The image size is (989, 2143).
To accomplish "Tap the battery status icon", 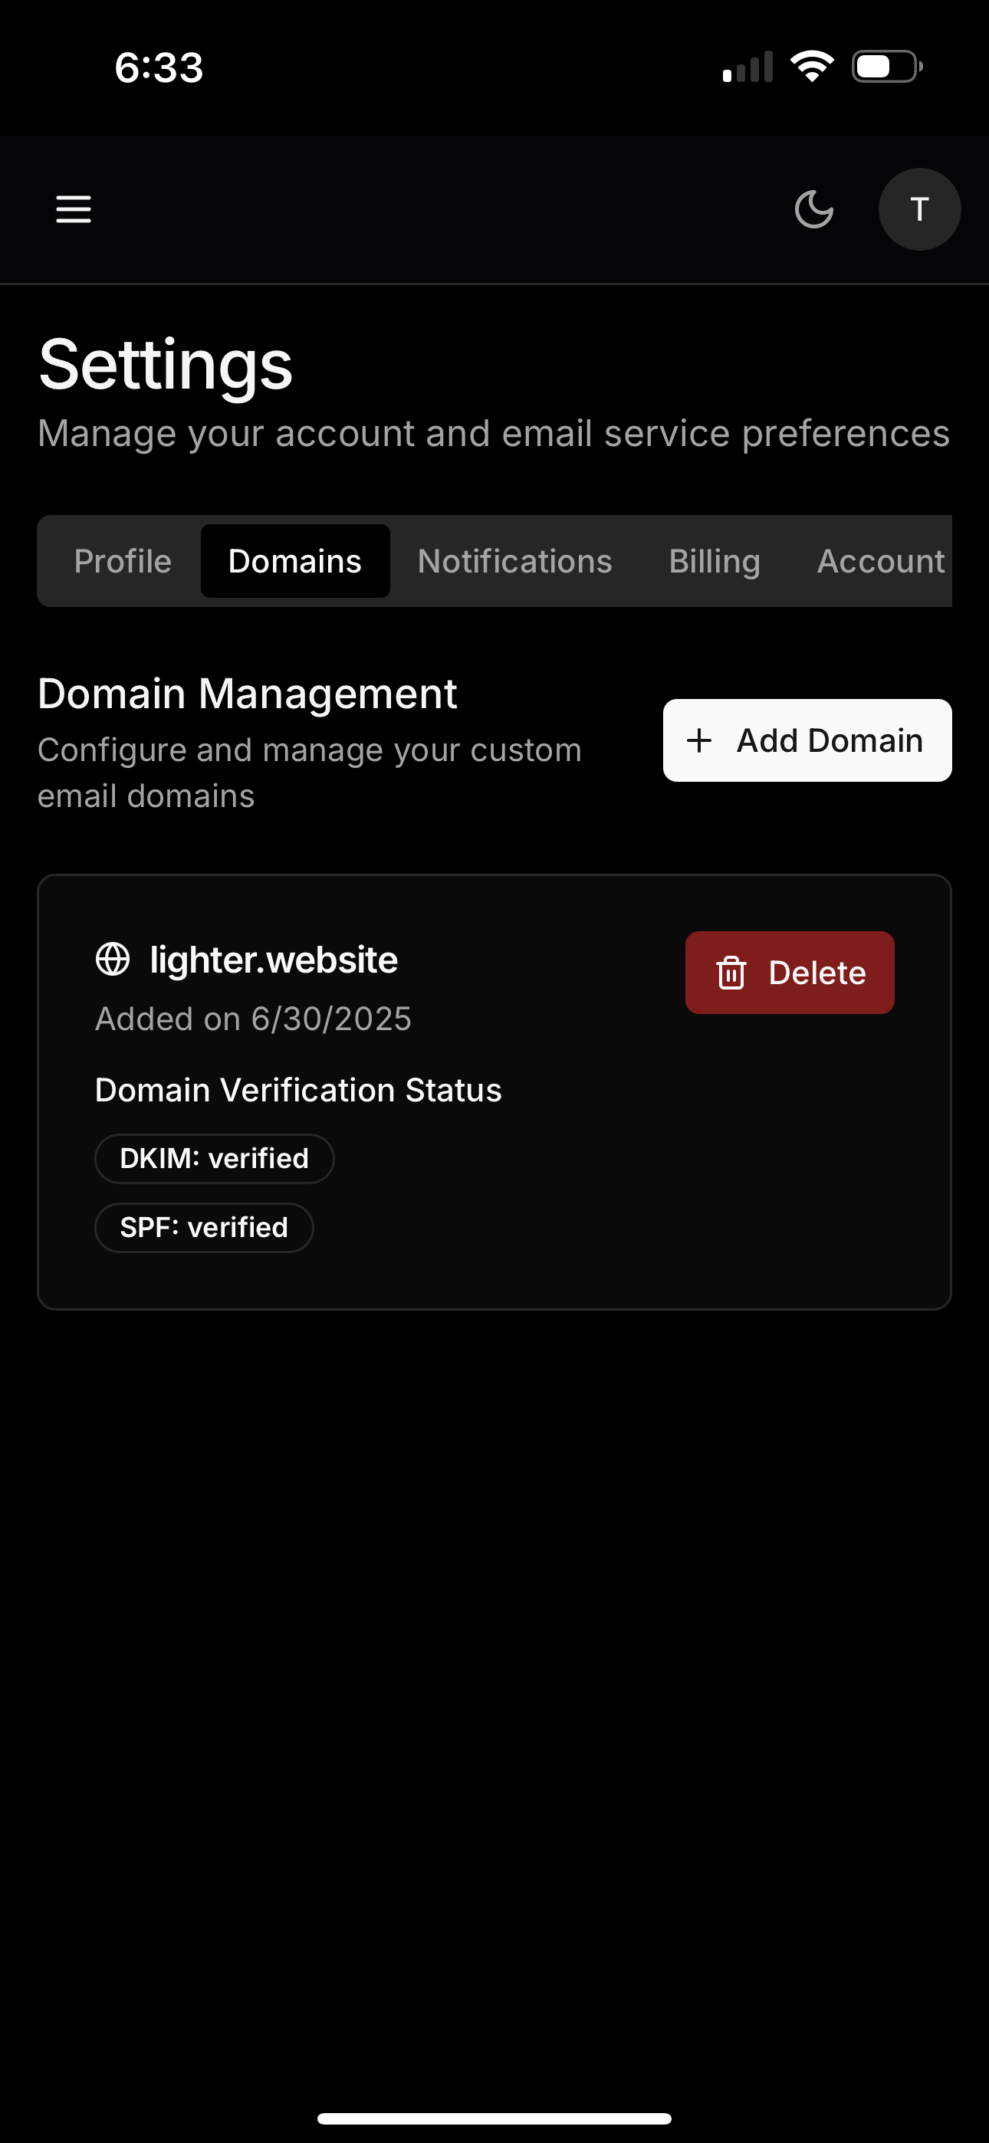I will click(888, 67).
